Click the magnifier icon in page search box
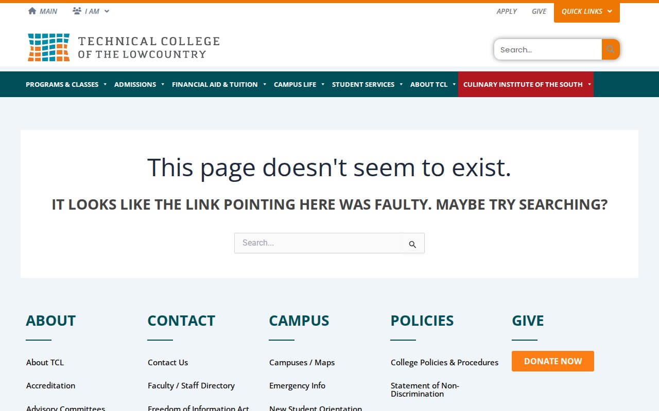This screenshot has height=411, width=659. 412,245
